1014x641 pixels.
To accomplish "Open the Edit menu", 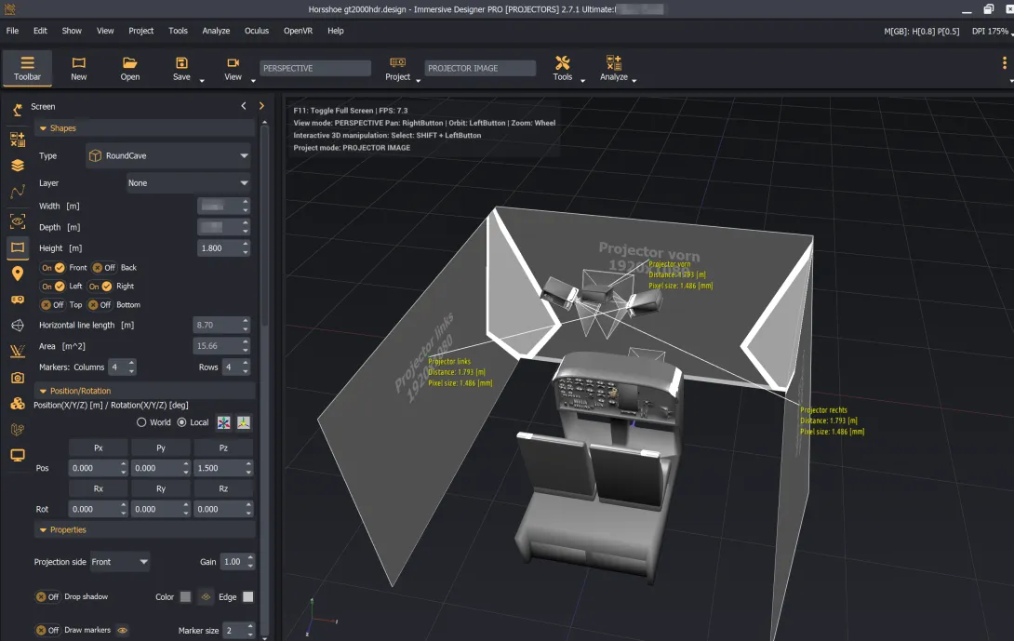I will click(x=40, y=31).
